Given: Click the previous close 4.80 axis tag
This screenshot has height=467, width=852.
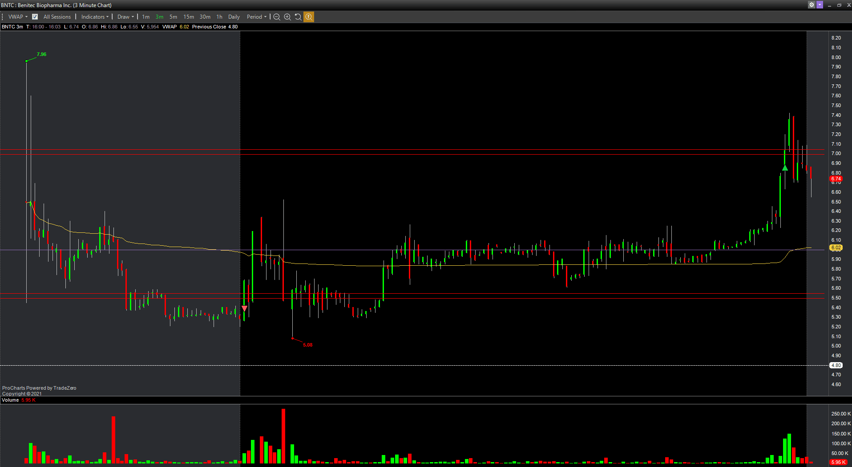Looking at the screenshot, I should coord(836,365).
